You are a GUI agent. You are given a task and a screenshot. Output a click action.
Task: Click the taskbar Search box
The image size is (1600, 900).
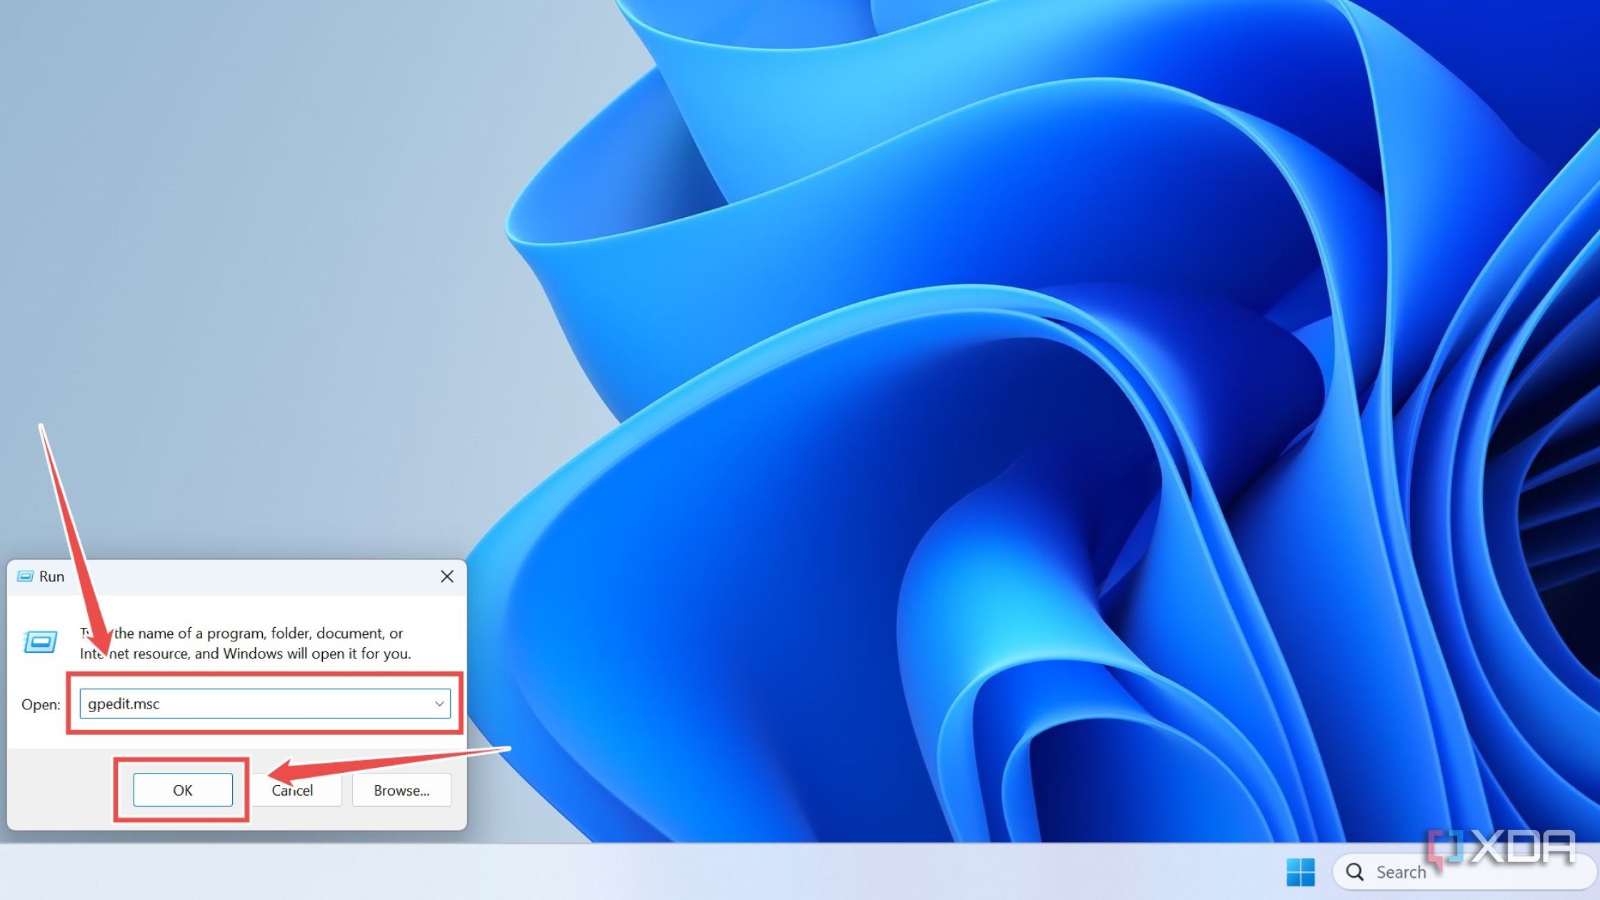(1463, 872)
